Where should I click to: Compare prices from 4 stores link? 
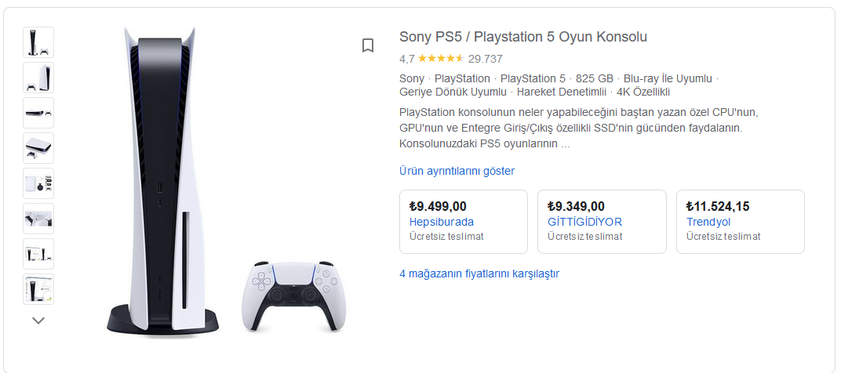[x=479, y=273]
